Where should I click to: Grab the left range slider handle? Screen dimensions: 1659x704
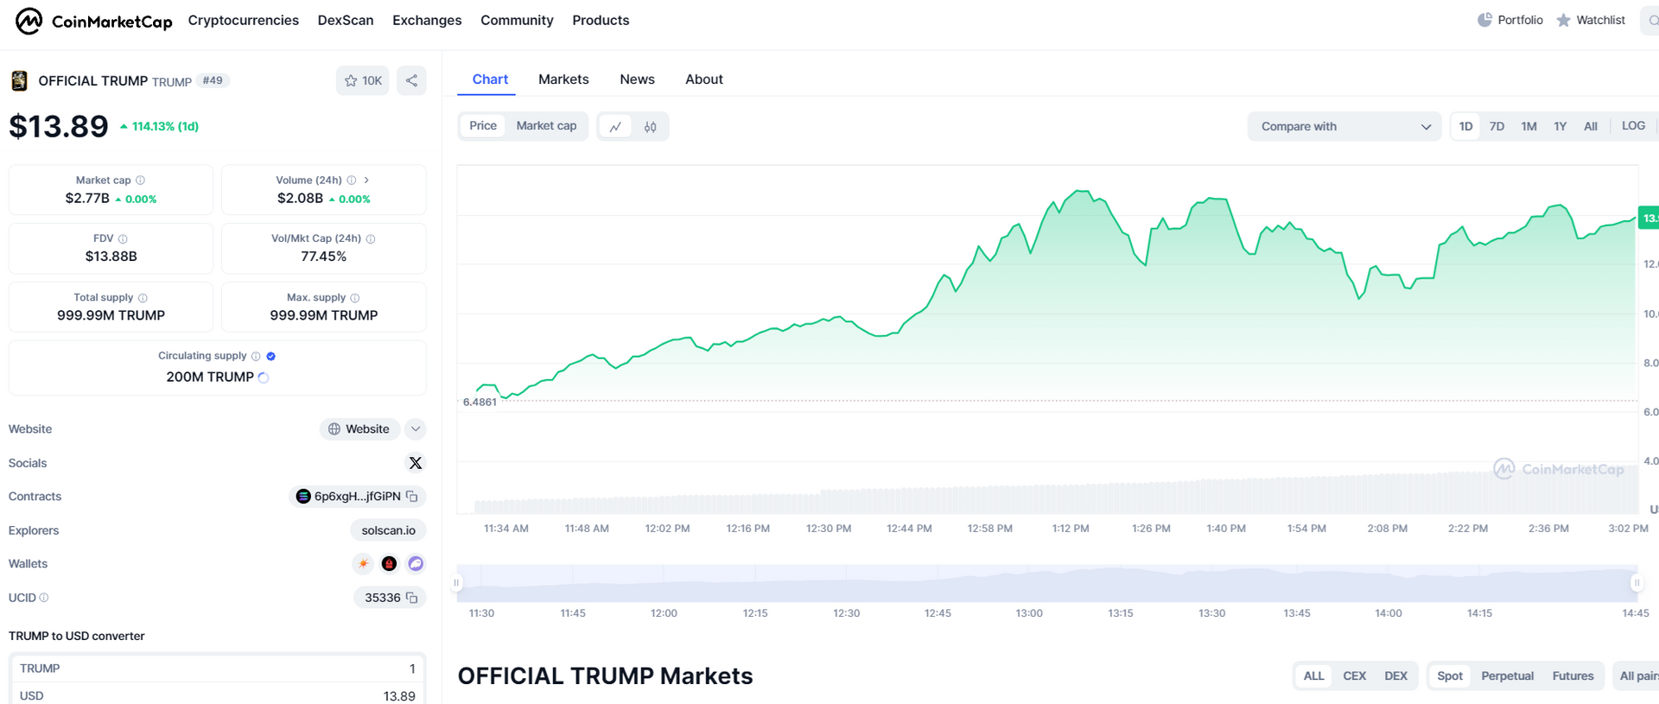pos(456,583)
